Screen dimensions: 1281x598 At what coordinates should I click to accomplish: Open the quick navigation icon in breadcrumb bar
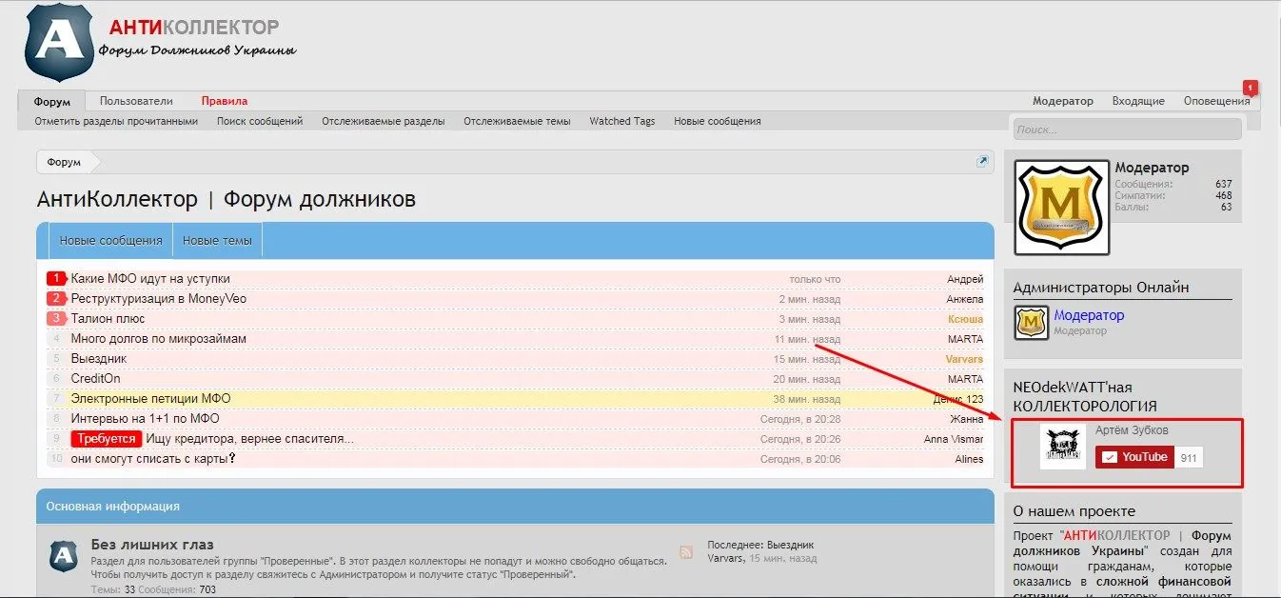[x=983, y=162]
